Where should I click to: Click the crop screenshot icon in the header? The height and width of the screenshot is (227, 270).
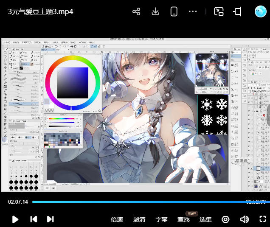pyautogui.click(x=237, y=12)
